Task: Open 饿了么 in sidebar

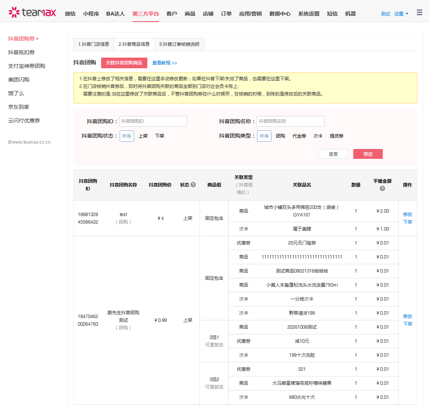Action: [x=16, y=93]
